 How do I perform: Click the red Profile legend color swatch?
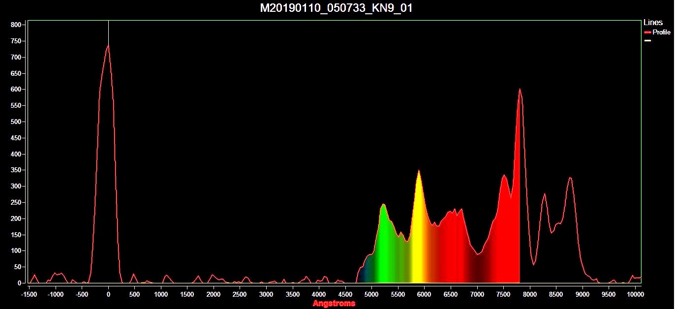[x=647, y=32]
